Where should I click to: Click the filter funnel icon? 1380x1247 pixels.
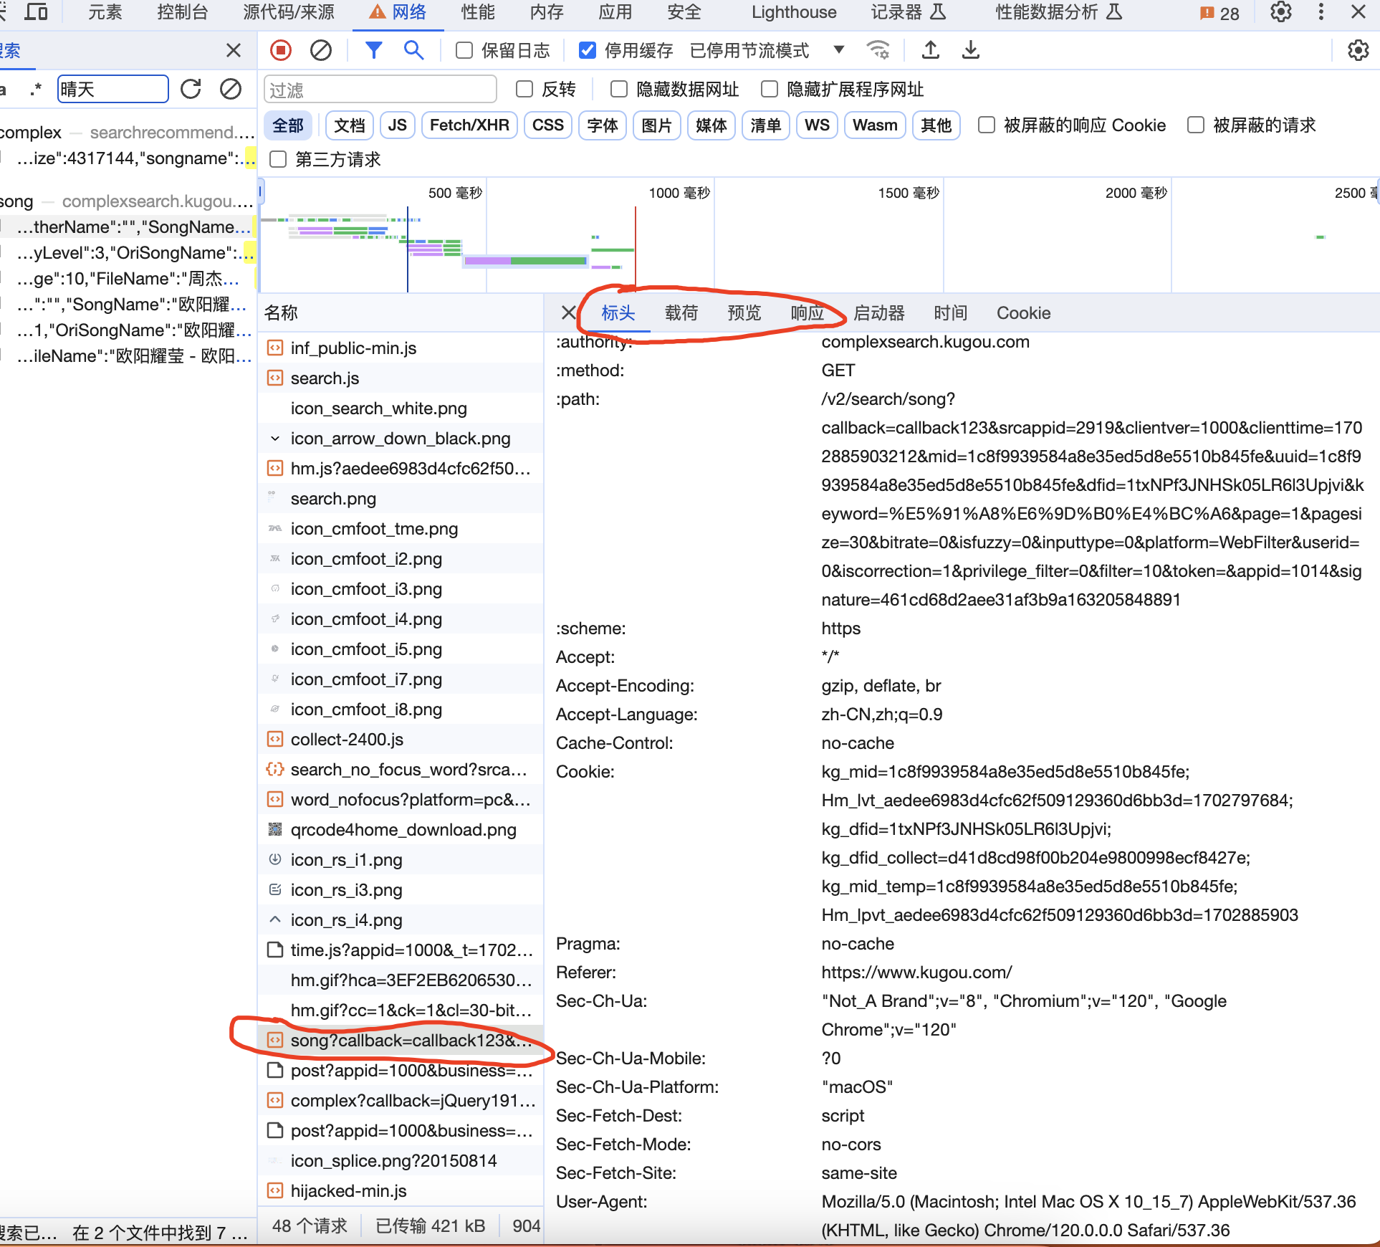point(375,49)
